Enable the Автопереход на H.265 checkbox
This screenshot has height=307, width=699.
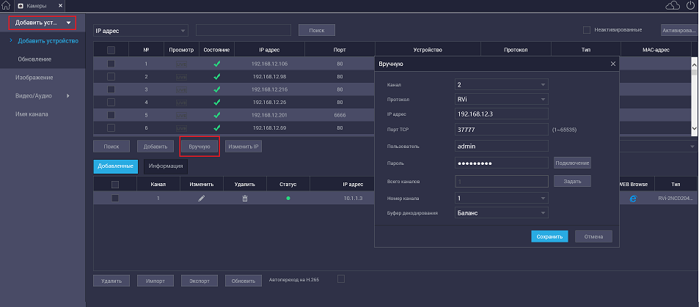point(340,278)
